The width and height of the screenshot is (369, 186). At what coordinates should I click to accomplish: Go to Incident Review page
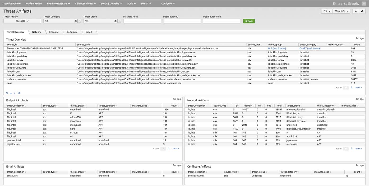pos(34,4)
